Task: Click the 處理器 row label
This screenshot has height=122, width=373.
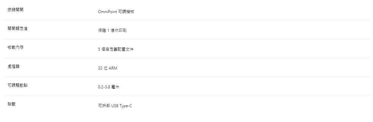Action: tap(13, 66)
